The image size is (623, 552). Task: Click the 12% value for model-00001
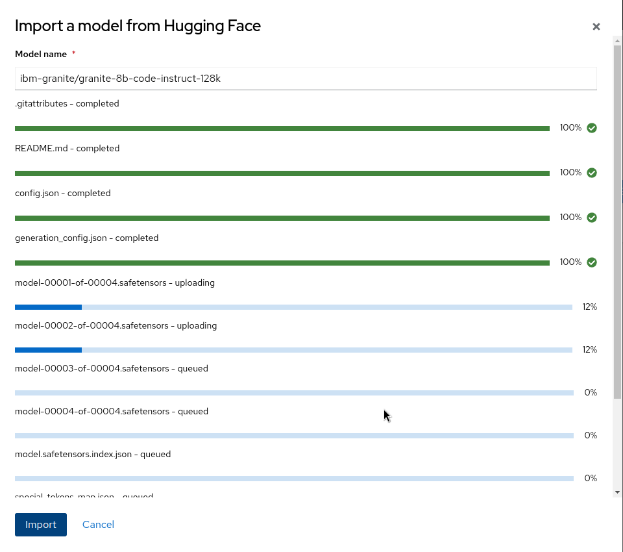(590, 307)
